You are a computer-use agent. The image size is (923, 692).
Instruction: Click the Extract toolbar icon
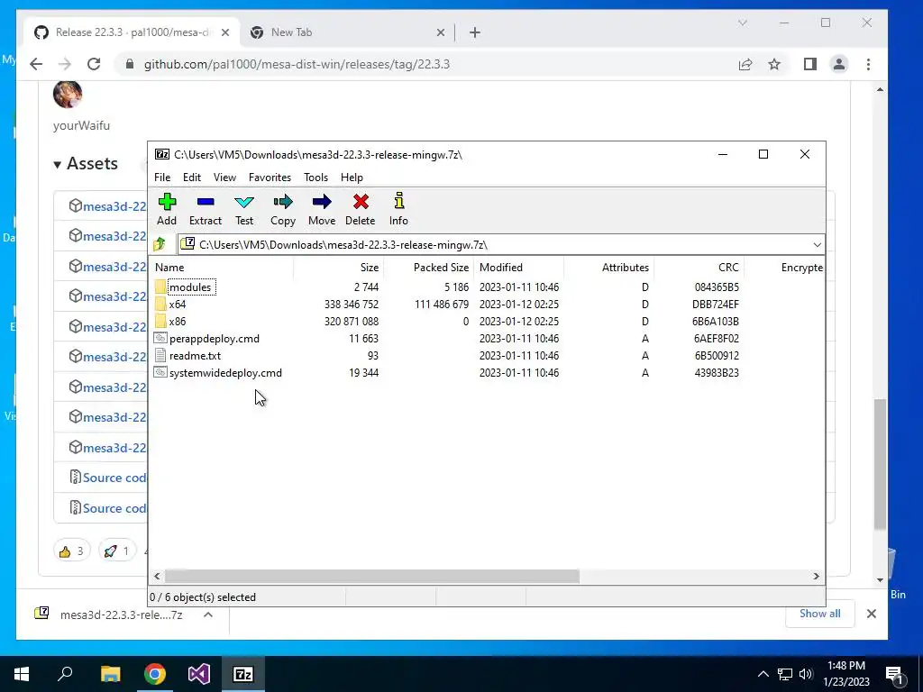pyautogui.click(x=205, y=209)
